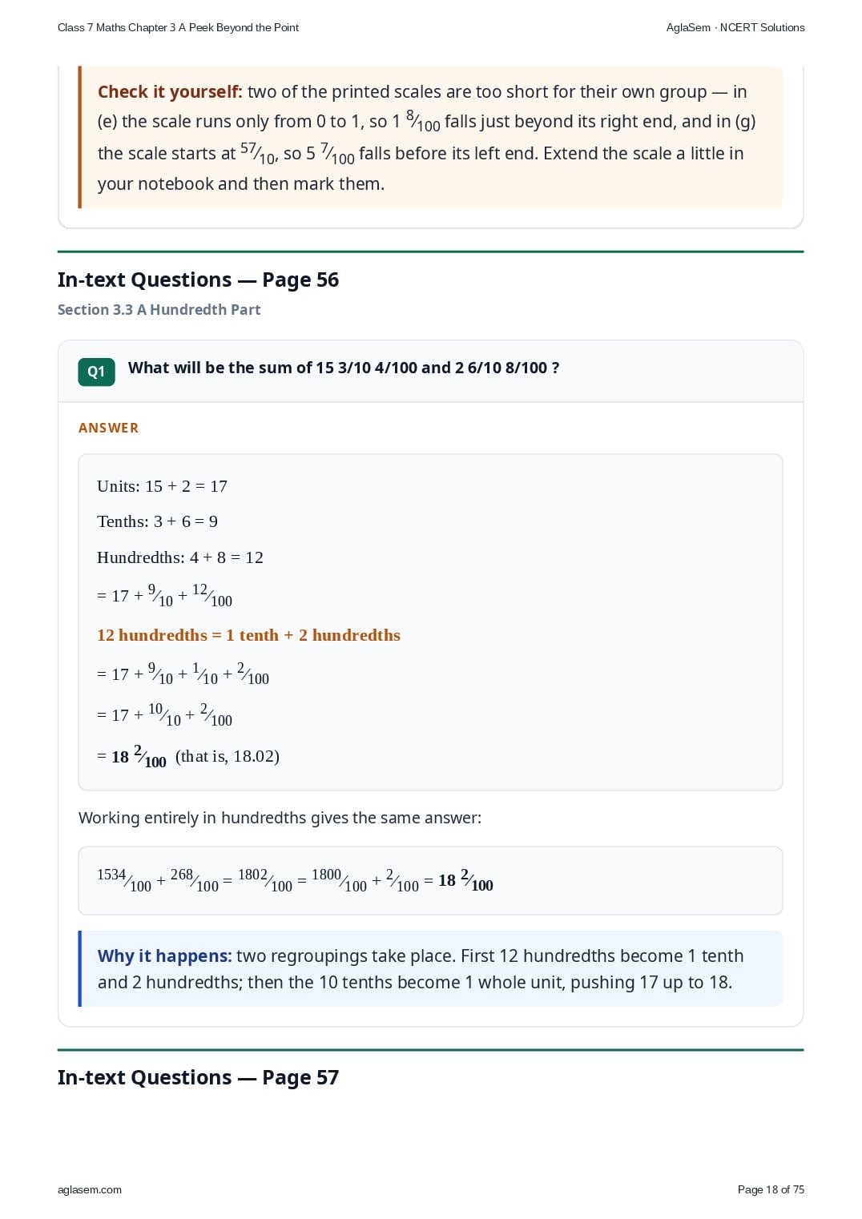Click the green Q1 badge
Image resolution: width=862 pixels, height=1219 pixels.
96,372
